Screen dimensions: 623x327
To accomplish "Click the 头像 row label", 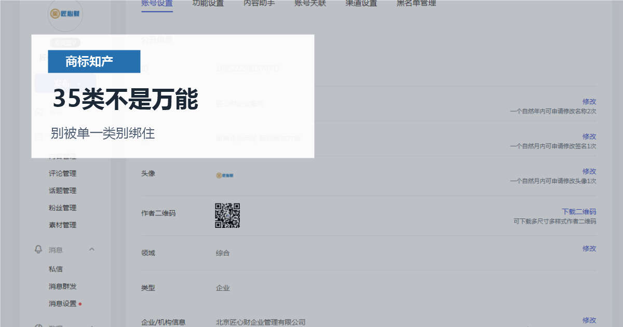I will click(148, 173).
